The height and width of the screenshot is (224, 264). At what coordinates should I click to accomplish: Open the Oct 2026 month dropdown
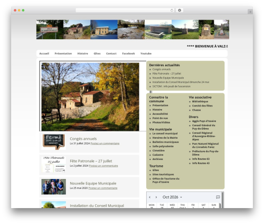172,197
